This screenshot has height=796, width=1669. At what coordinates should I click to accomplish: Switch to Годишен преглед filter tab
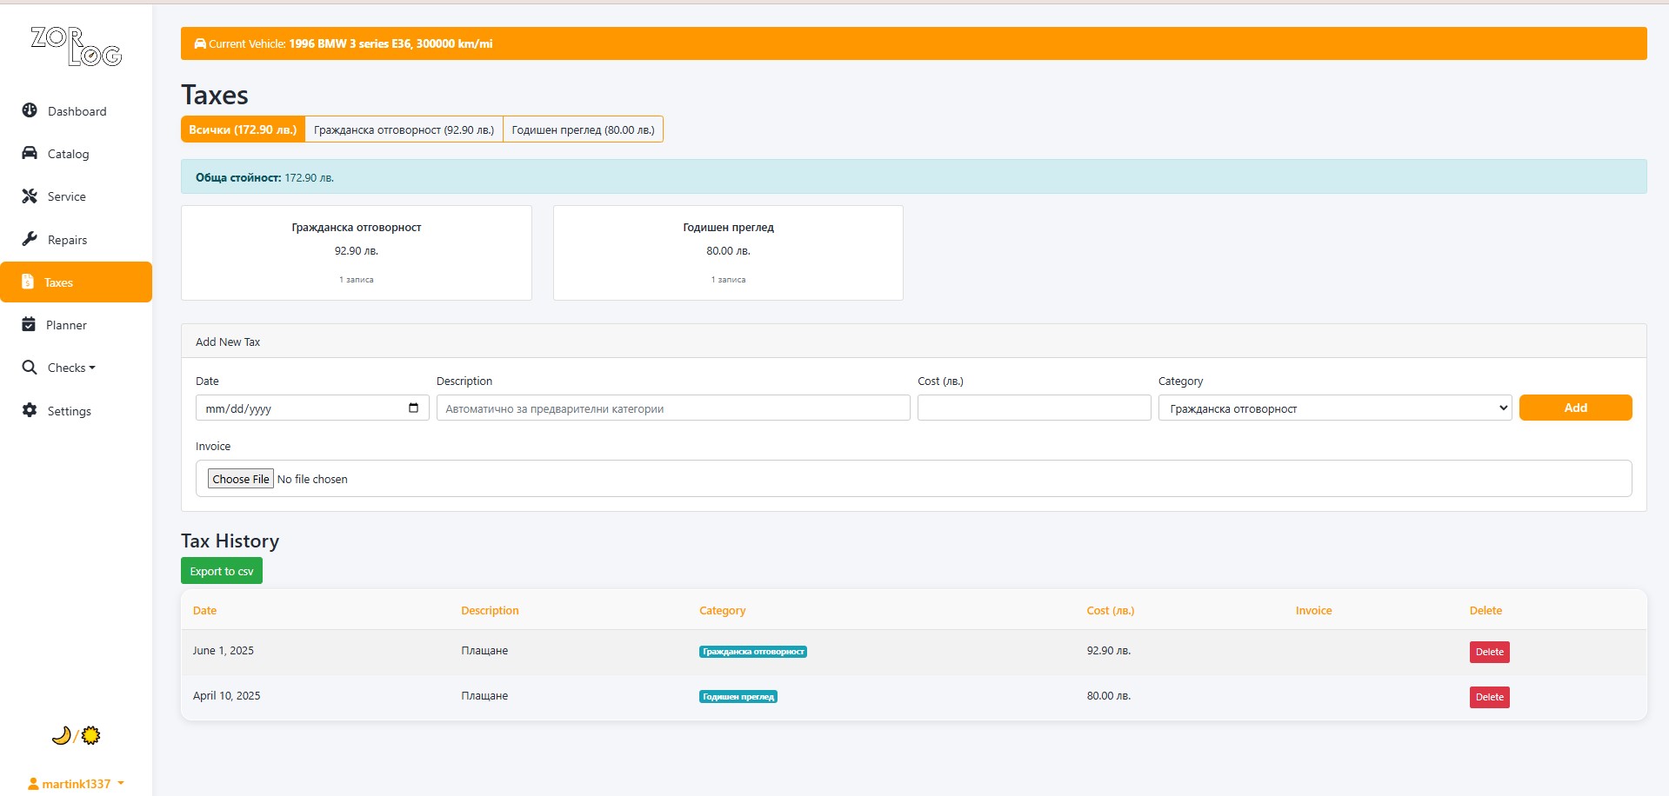pyautogui.click(x=583, y=129)
